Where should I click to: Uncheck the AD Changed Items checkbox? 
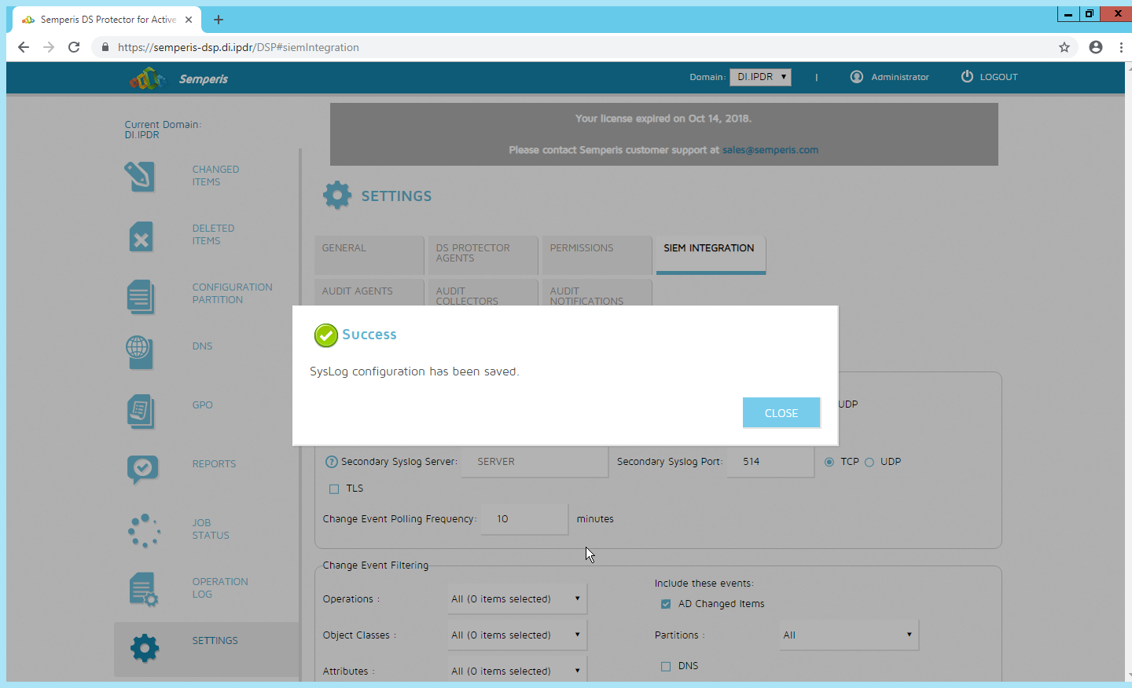coord(666,604)
